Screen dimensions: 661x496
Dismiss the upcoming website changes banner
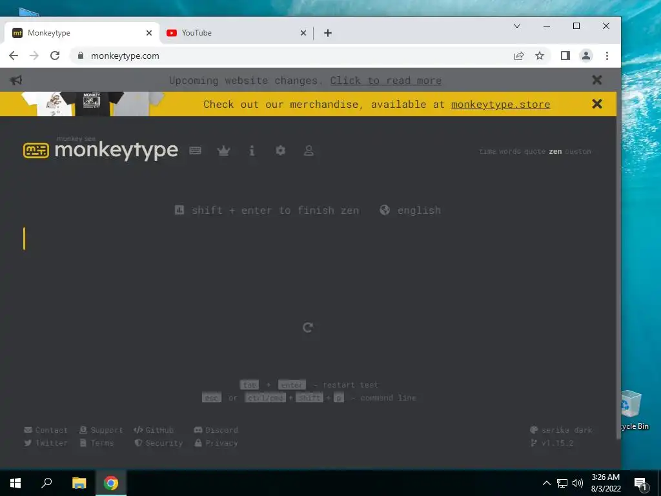tap(597, 79)
